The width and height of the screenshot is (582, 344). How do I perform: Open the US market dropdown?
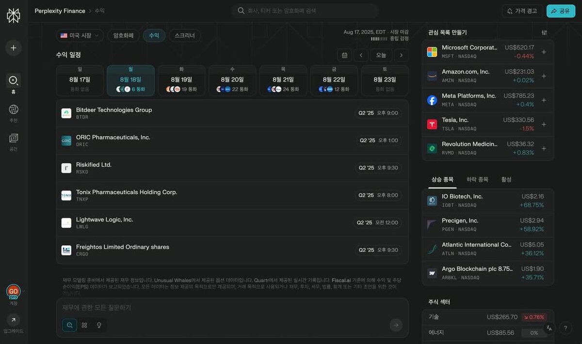pyautogui.click(x=80, y=35)
